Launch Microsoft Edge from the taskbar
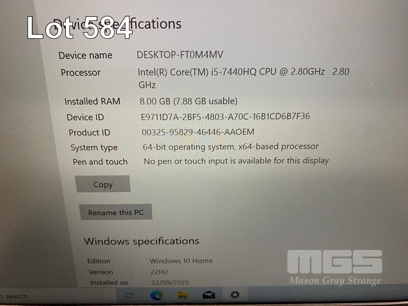408x306 pixels. pyautogui.click(x=157, y=295)
